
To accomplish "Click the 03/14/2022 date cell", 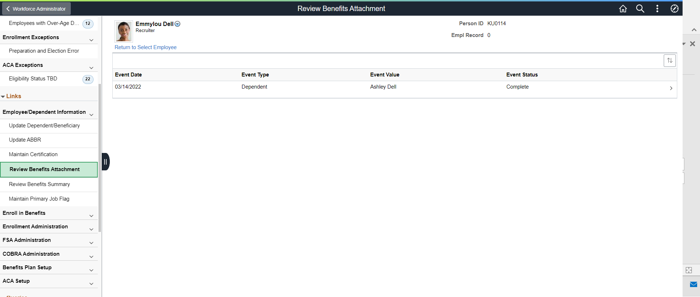I will (128, 87).
